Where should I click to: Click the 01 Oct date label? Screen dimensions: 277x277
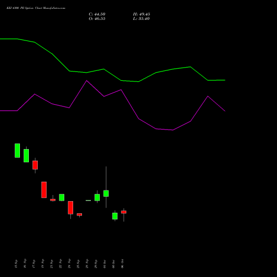[105, 264]
